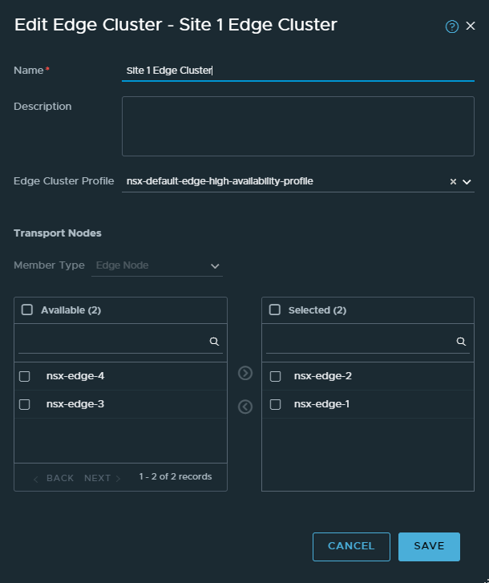
Task: Click the search icon in Selected list
Action: pyautogui.click(x=461, y=342)
